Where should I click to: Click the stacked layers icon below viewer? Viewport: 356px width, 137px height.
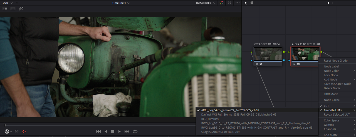(x=17, y=131)
